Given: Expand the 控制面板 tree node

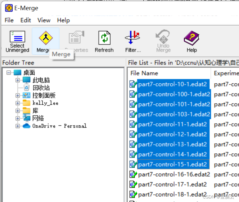Looking at the screenshot, I should click(18, 95).
